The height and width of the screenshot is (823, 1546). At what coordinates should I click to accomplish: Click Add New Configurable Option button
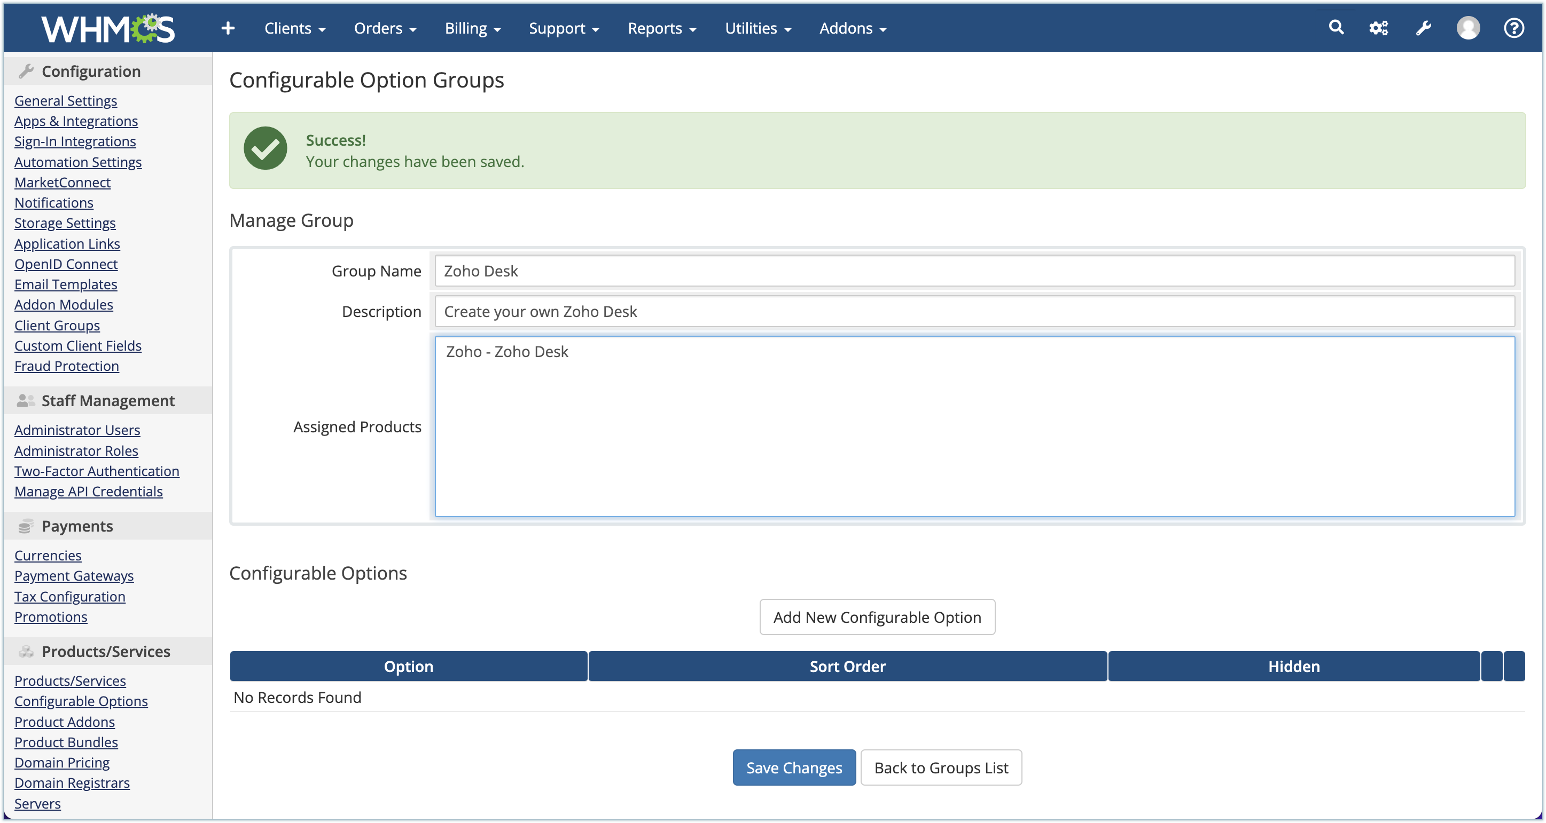pos(877,617)
